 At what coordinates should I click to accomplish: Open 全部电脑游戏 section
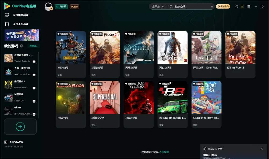coord(20,15)
